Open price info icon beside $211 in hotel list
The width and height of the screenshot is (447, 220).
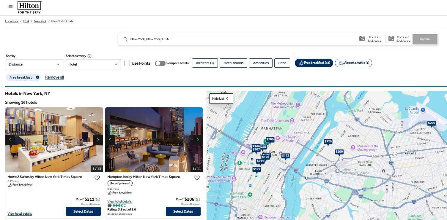(98, 200)
